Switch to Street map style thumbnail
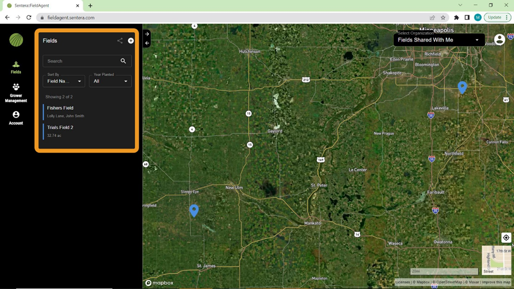Screen dimensions: 514x289 (x=496, y=260)
